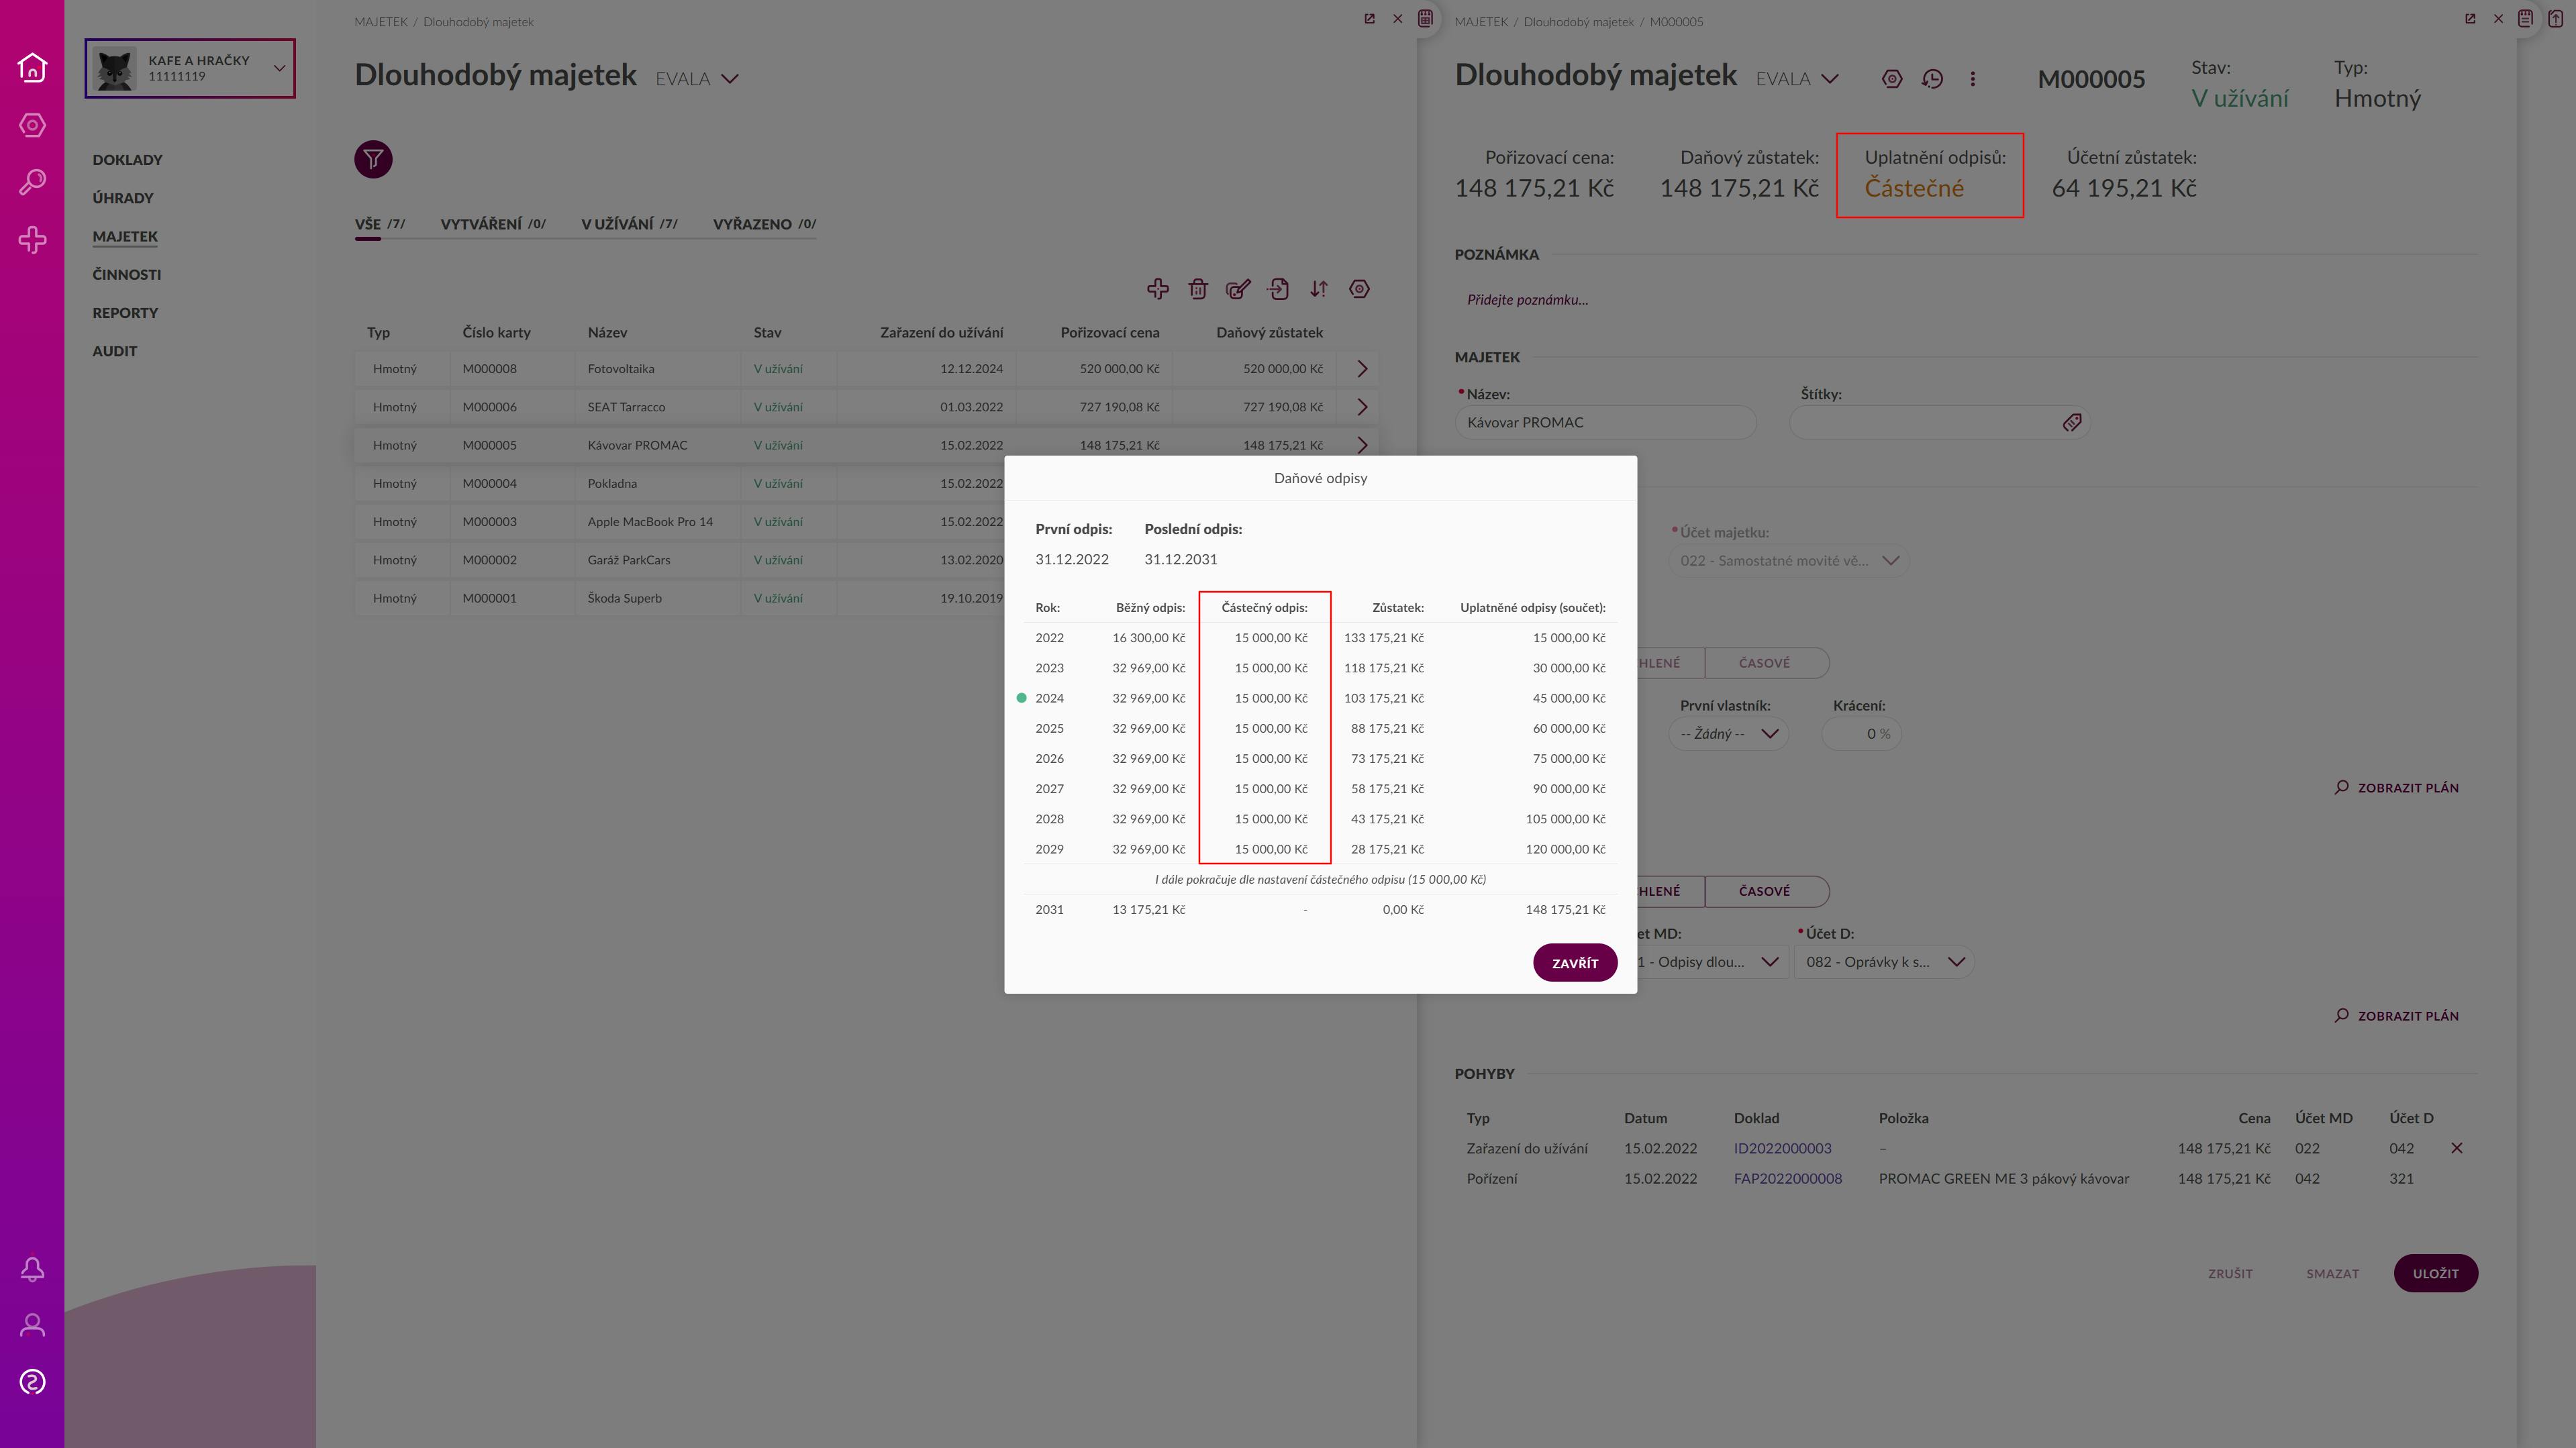This screenshot has width=2576, height=1448.
Task: Open the history clock icon in the detail header
Action: pyautogui.click(x=1932, y=79)
